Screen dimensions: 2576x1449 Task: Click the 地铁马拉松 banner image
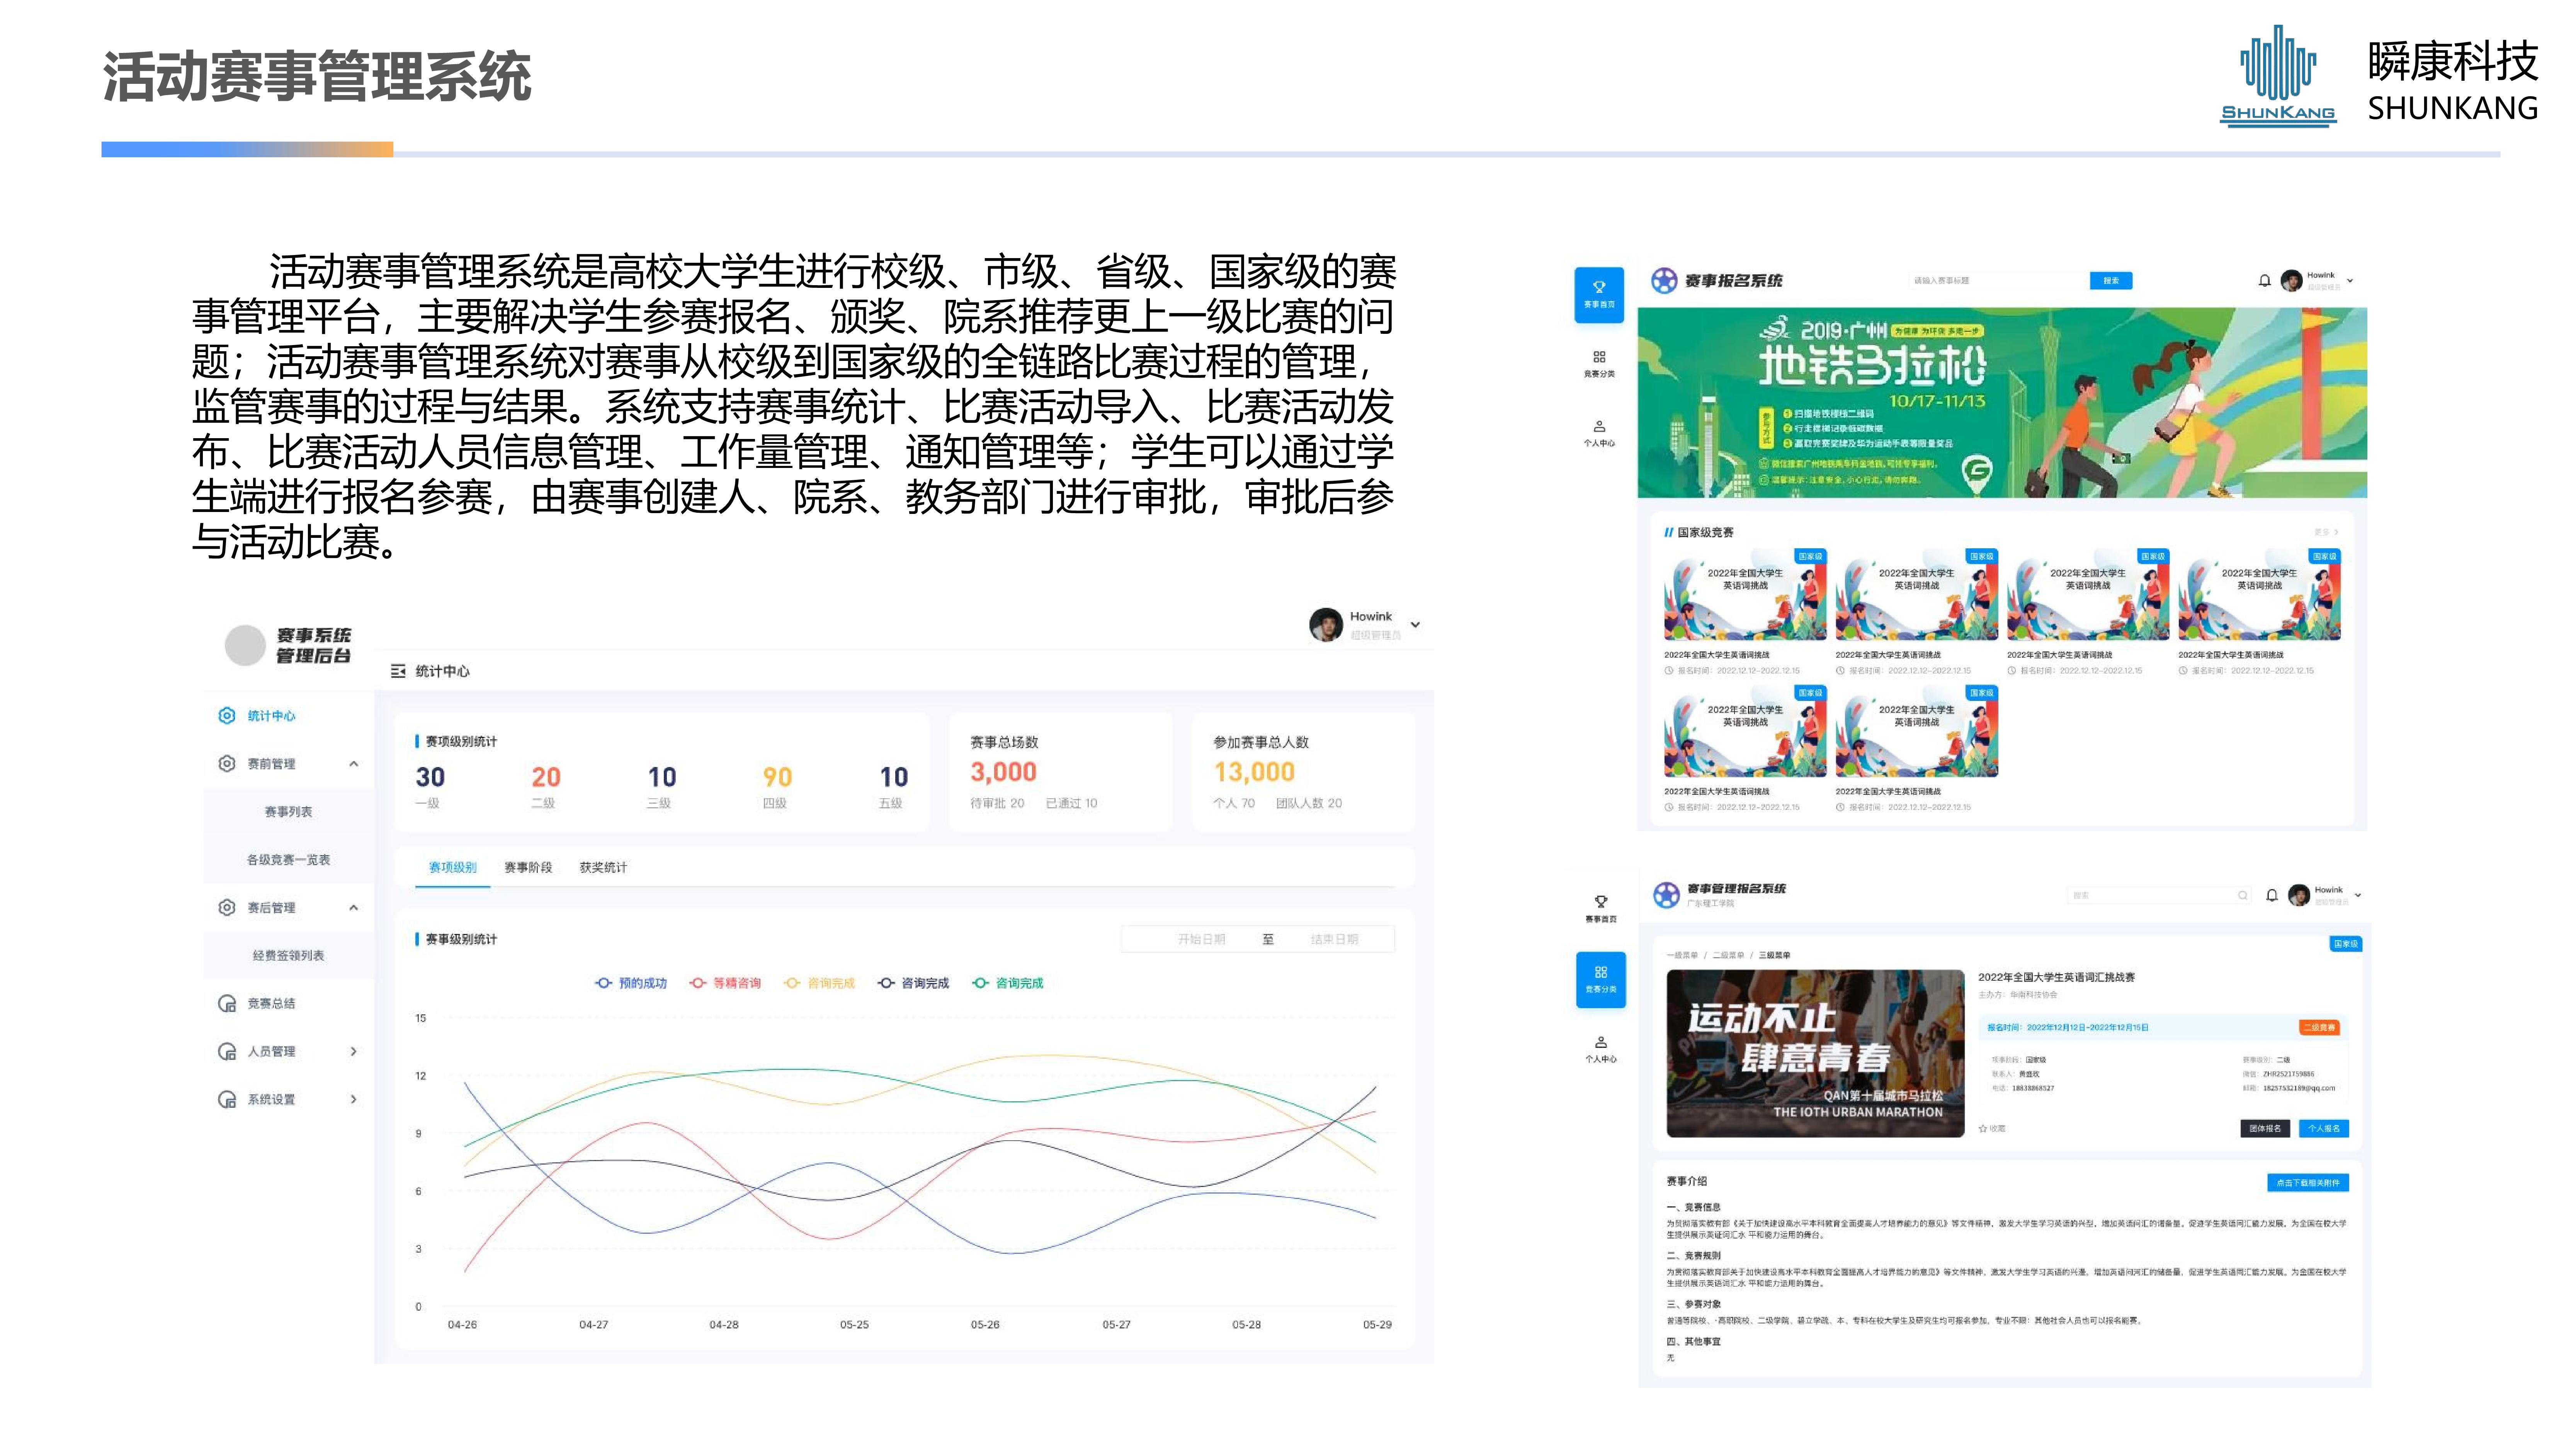[2002, 403]
